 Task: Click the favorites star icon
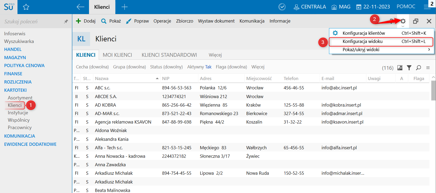pos(26,7)
